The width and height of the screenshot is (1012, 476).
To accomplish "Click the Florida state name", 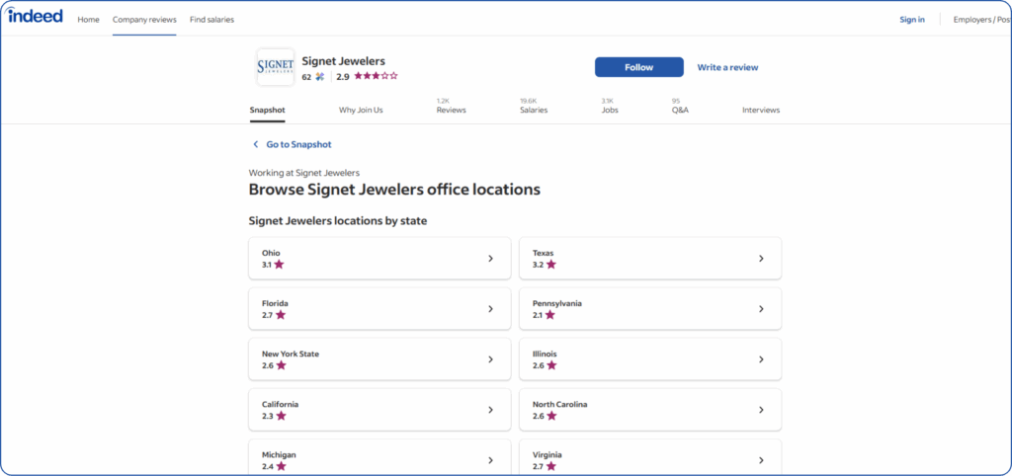I will click(275, 303).
